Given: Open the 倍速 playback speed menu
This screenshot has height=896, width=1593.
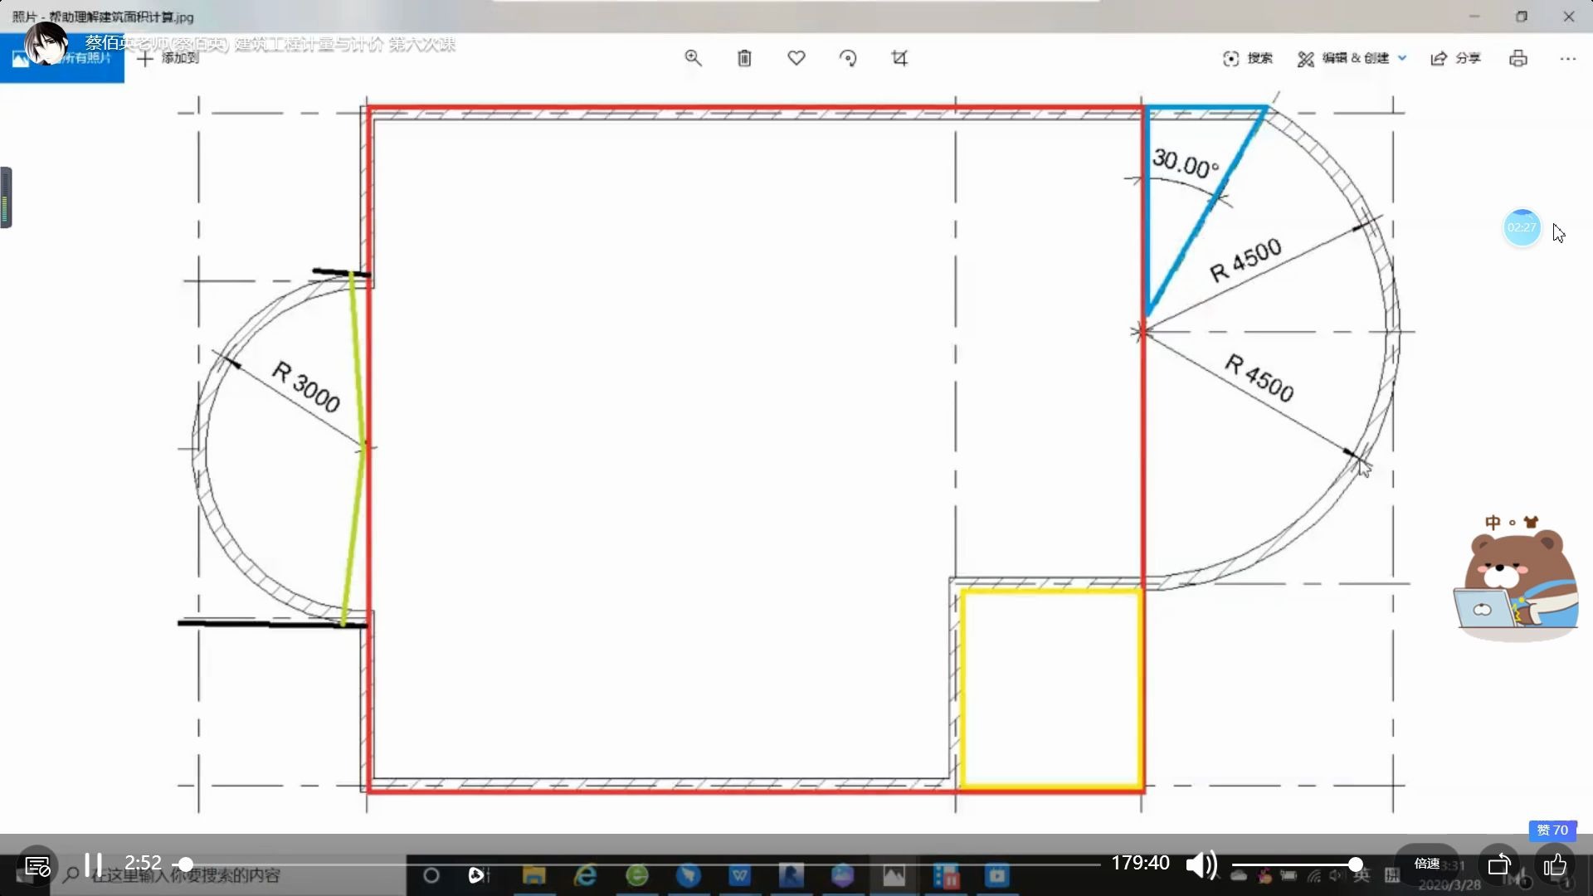Looking at the screenshot, I should pyautogui.click(x=1427, y=864).
